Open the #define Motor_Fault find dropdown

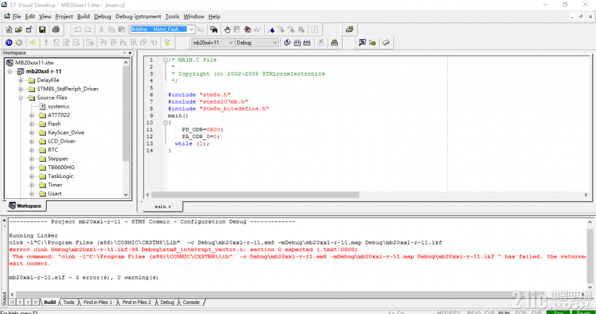[x=191, y=29]
